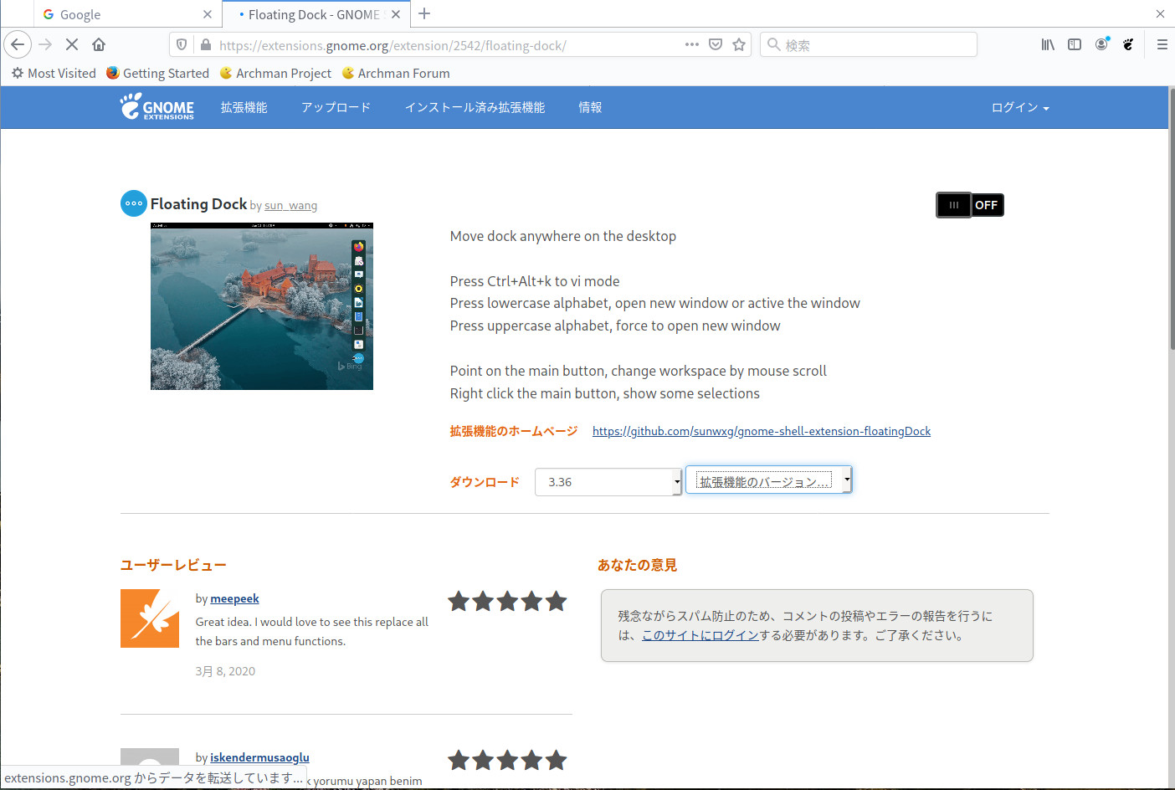
Task: Open Getting Started bookmark
Action: [157, 74]
